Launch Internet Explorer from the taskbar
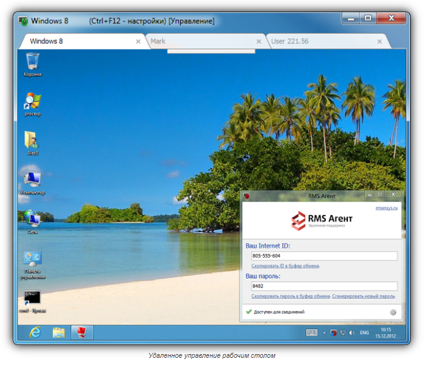 [x=36, y=332]
